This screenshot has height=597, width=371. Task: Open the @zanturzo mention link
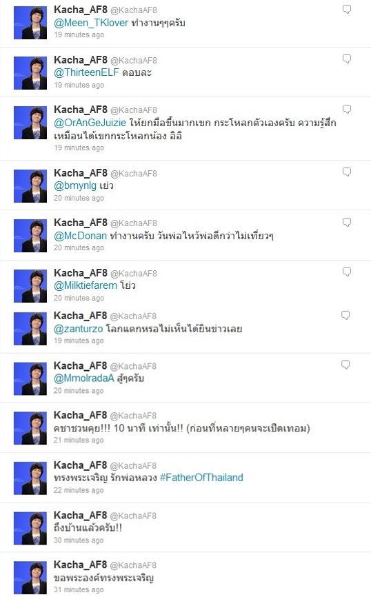point(79,329)
